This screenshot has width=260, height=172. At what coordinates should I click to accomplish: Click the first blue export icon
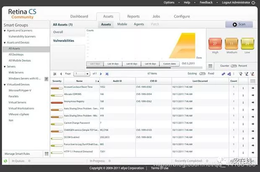[224, 74]
